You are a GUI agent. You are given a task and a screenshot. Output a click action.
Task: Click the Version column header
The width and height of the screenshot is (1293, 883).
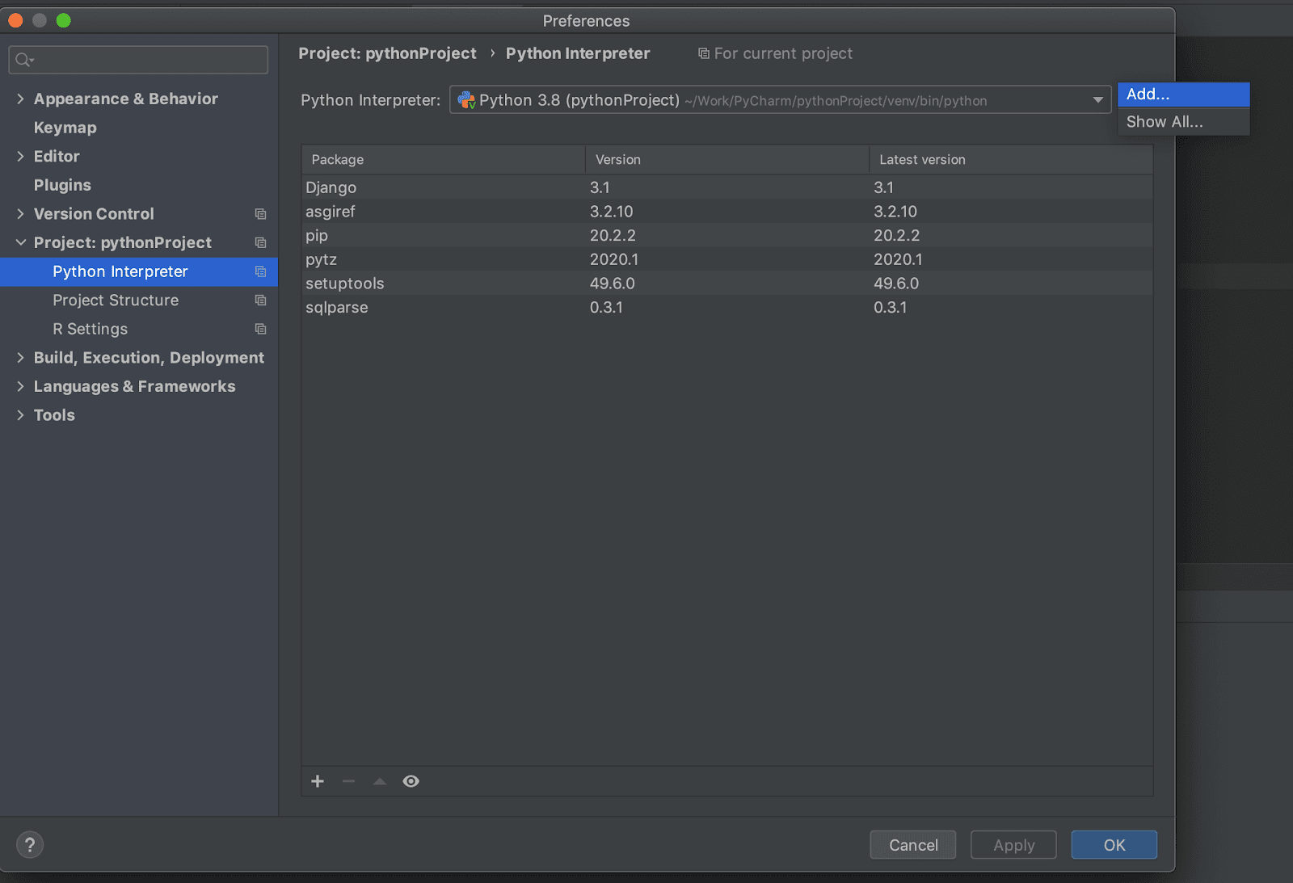[x=727, y=160]
